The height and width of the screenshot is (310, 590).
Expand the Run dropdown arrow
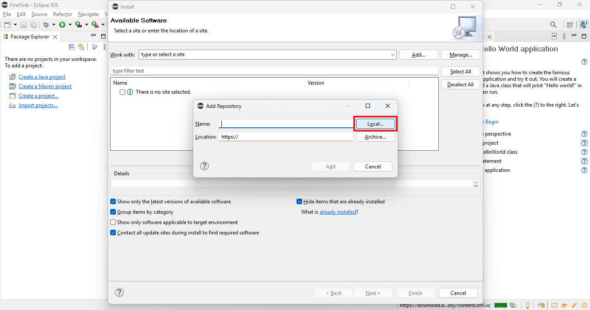70,25
